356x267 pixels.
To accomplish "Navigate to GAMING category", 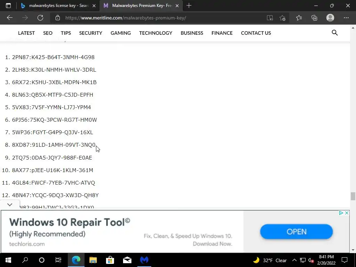I will (x=121, y=33).
